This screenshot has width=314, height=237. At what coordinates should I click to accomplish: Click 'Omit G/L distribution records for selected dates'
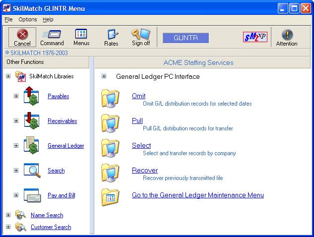(x=197, y=104)
